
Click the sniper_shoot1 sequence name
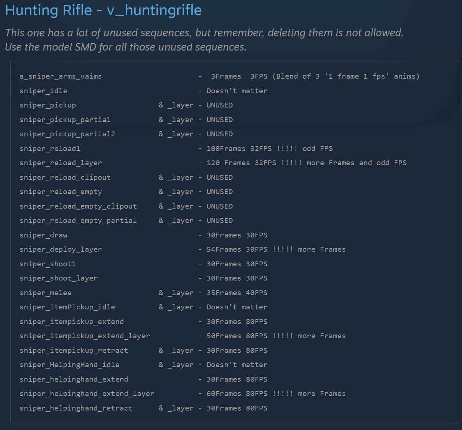coord(48,264)
